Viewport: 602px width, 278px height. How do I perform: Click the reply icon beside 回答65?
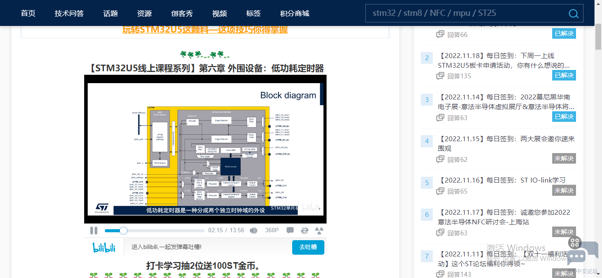[x=440, y=191]
